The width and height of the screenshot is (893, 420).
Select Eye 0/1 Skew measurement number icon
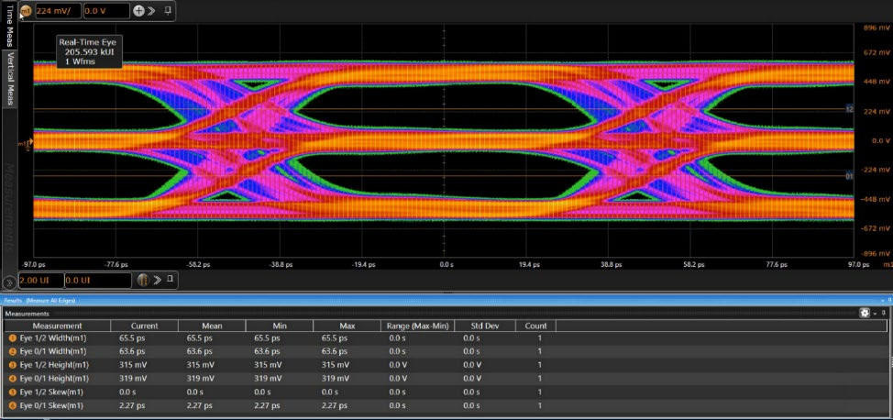[12, 405]
